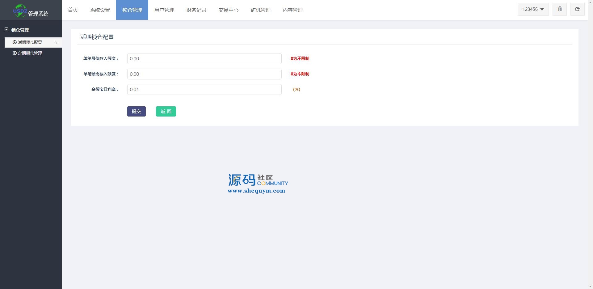Open the 系统设置 menu
This screenshot has height=289, width=593.
100,10
